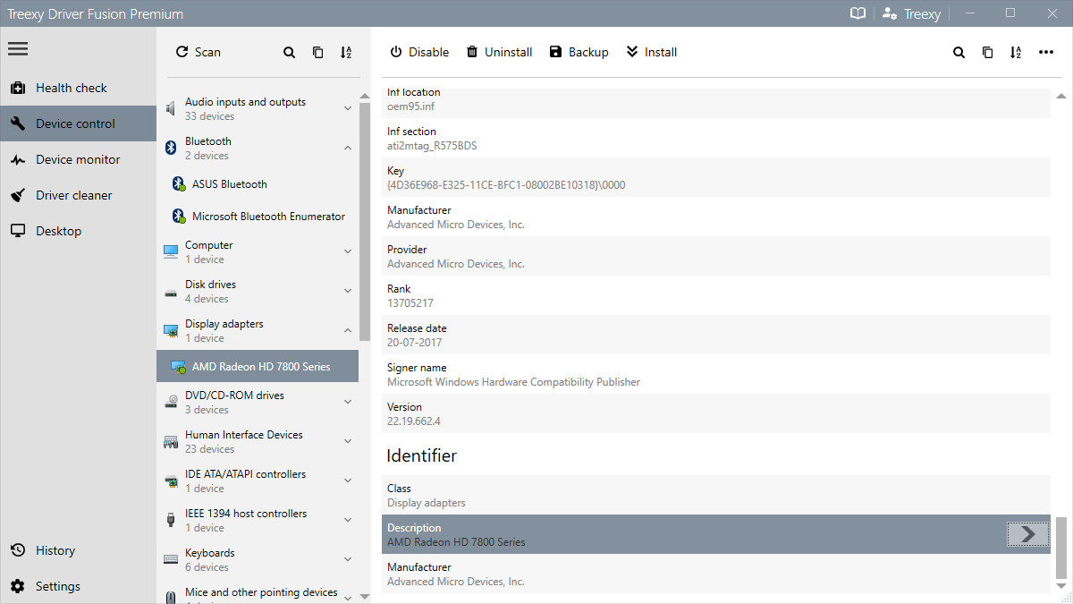This screenshot has height=604, width=1073.
Task: Open the Treexy account menu
Action: pos(911,13)
